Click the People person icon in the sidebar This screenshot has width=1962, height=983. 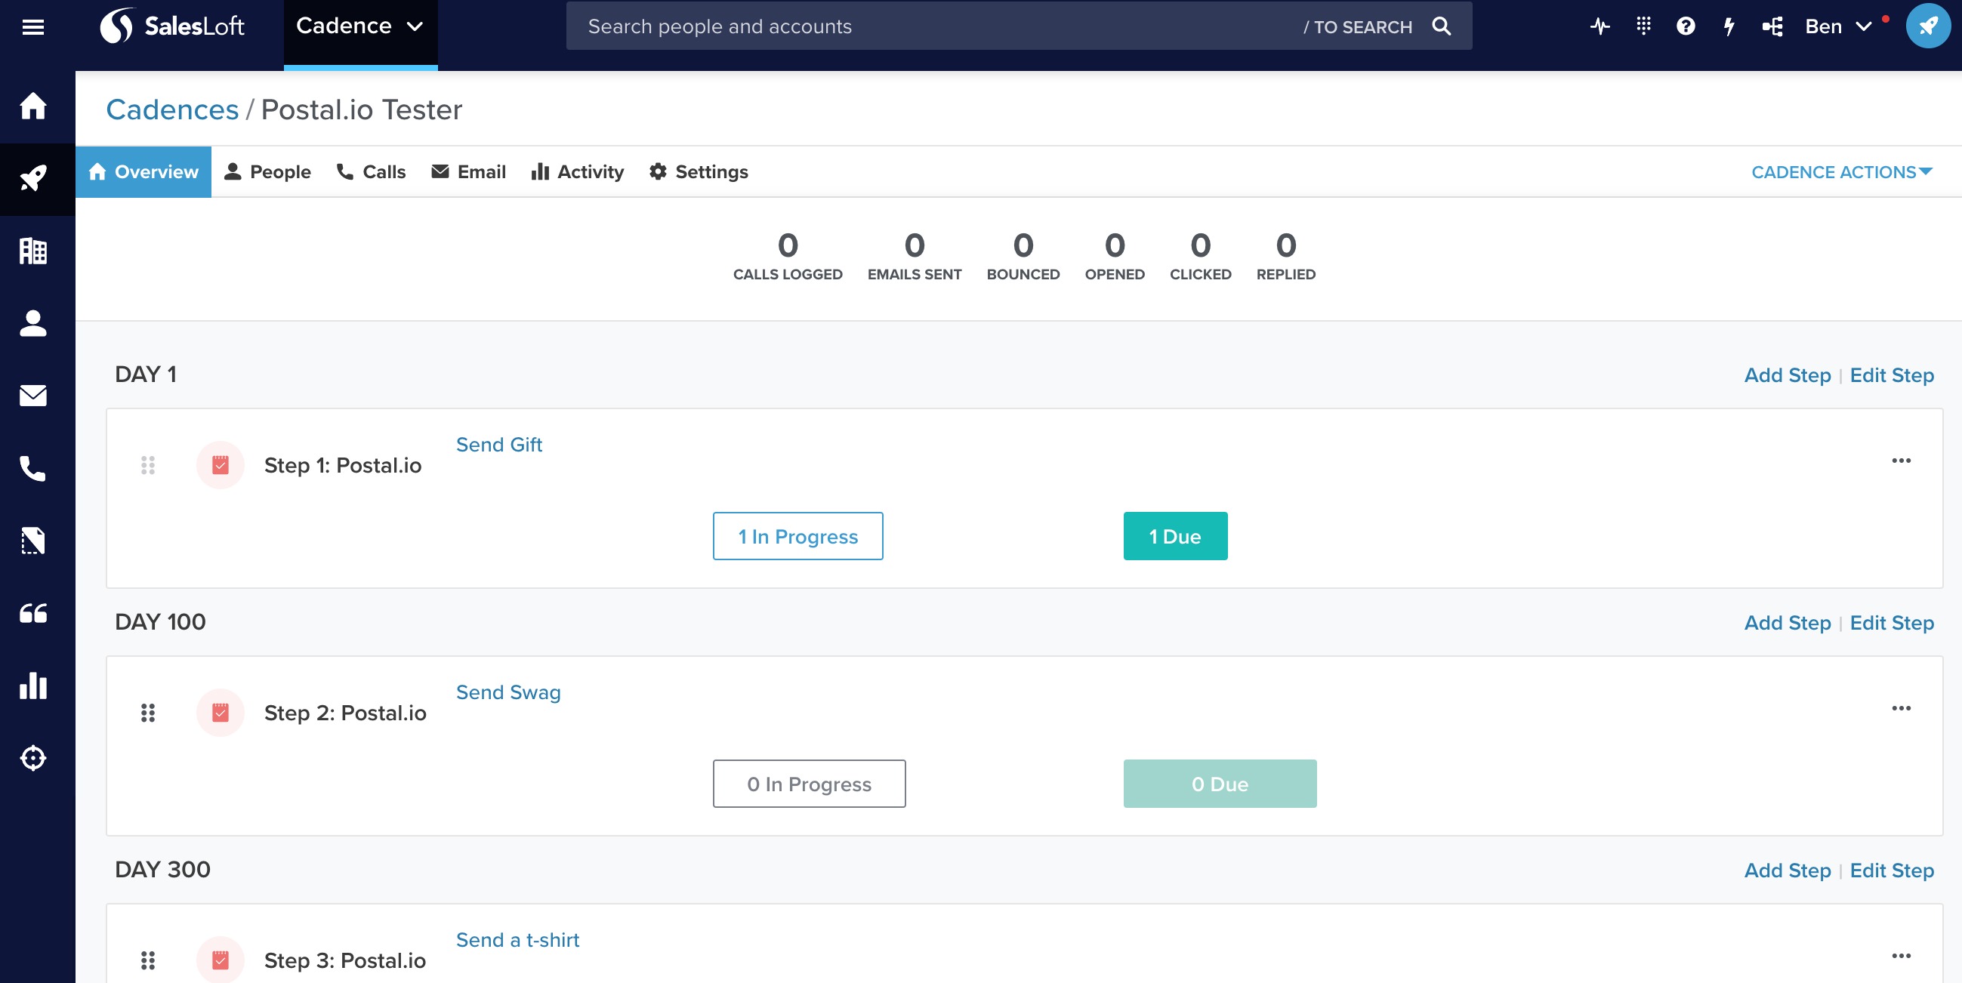[32, 323]
